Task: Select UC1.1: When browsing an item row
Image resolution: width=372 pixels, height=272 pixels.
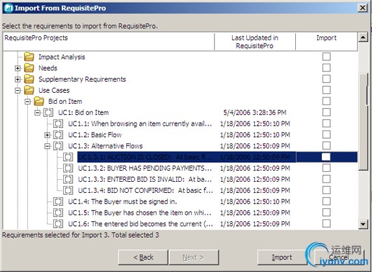Action: tap(140, 124)
